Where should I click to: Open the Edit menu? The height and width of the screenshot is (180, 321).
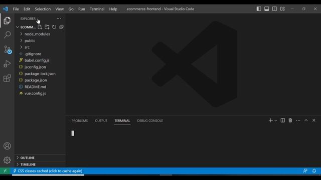[x=27, y=9]
